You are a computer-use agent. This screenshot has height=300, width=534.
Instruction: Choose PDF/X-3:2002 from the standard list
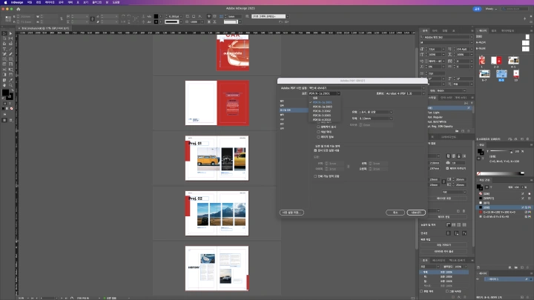tap(322, 111)
